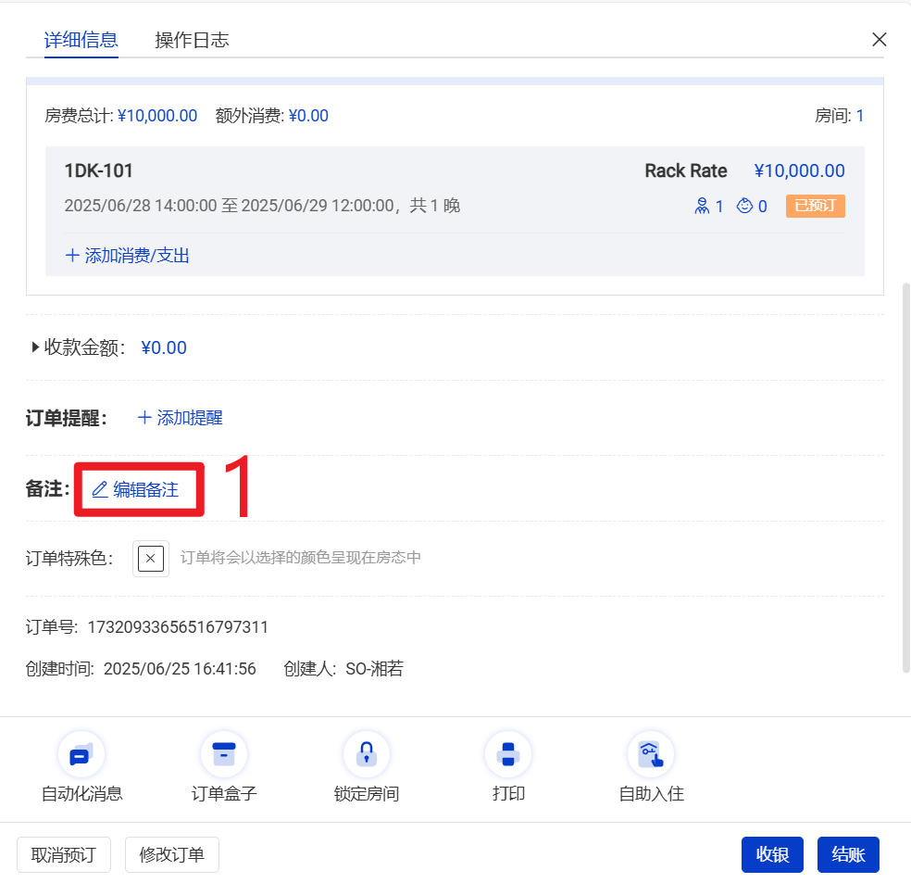Screen dimensions: 911x883
Task: Click the 锁定房间 padlock icon
Action: [367, 755]
